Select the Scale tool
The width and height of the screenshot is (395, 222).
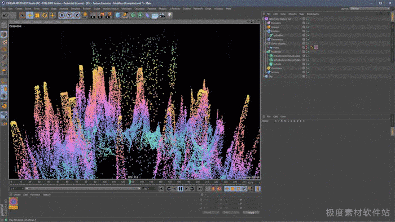[x=37, y=15]
